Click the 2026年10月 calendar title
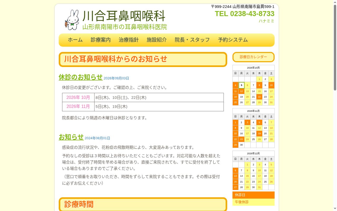337x211 pixels. pos(254,68)
